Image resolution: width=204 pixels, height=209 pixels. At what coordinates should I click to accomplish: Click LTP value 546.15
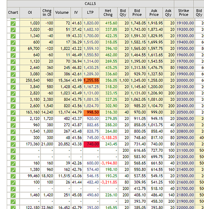93,176
